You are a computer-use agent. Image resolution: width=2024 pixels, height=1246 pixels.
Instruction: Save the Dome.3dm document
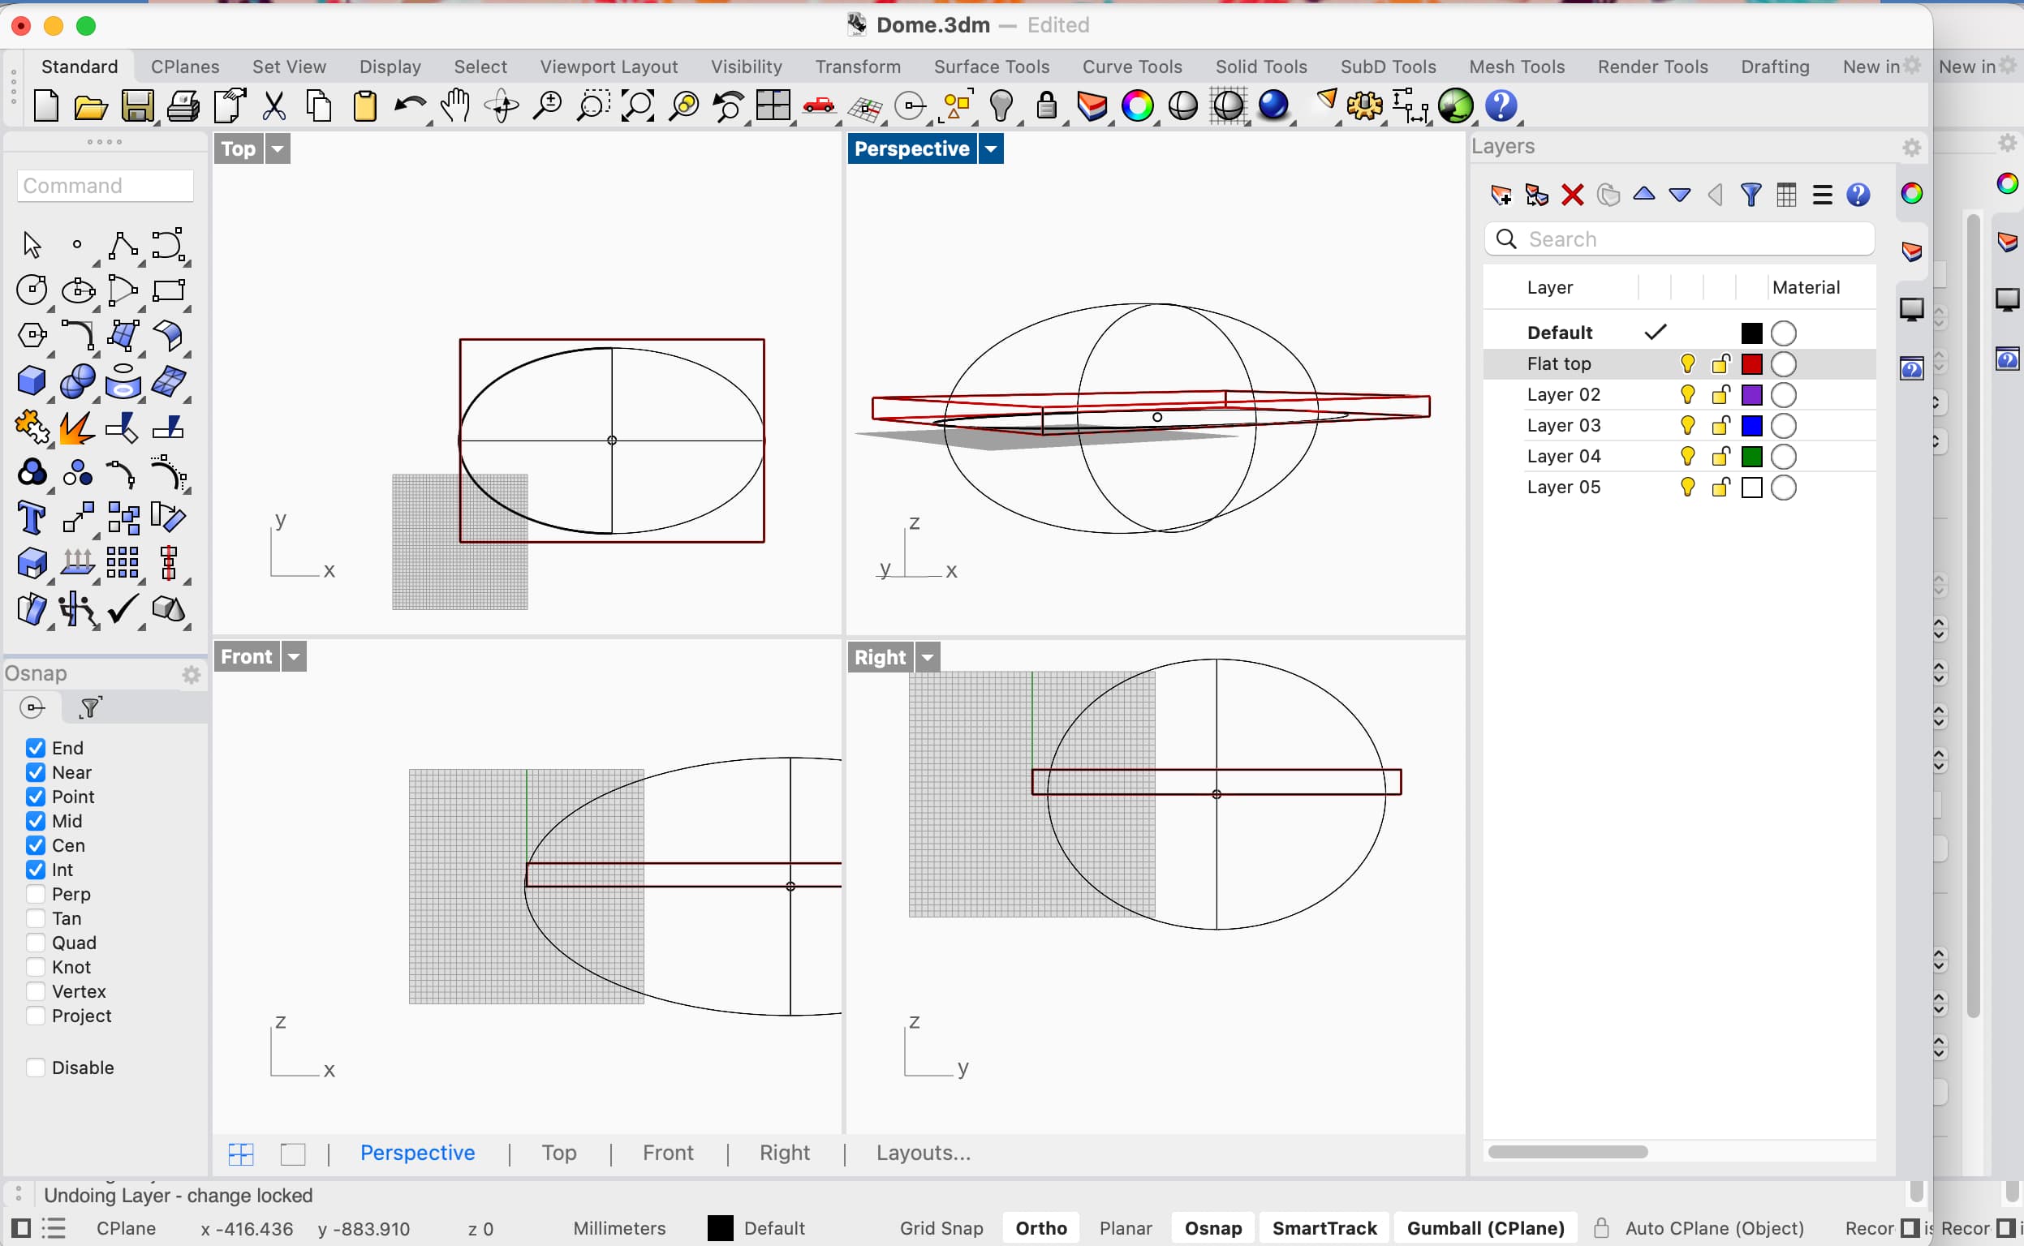point(137,105)
